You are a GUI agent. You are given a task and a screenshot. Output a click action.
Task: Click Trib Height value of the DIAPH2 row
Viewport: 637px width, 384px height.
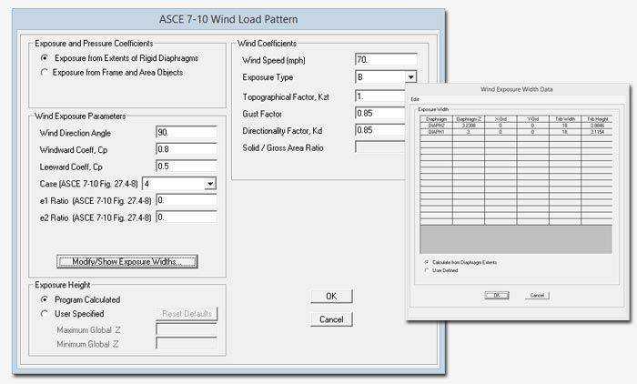597,126
